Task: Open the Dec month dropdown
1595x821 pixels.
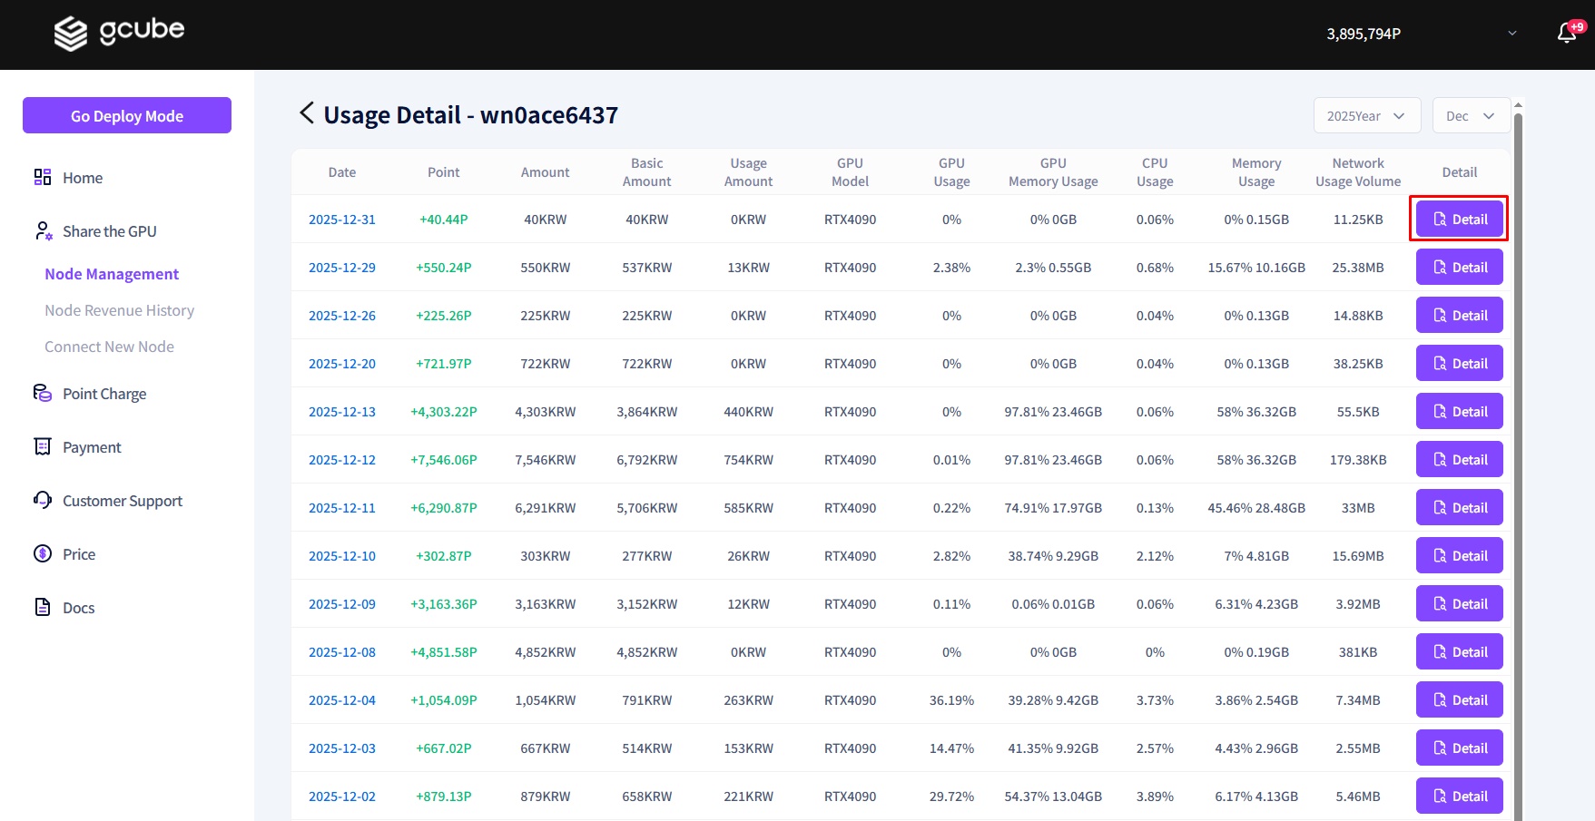Action: coord(1471,116)
